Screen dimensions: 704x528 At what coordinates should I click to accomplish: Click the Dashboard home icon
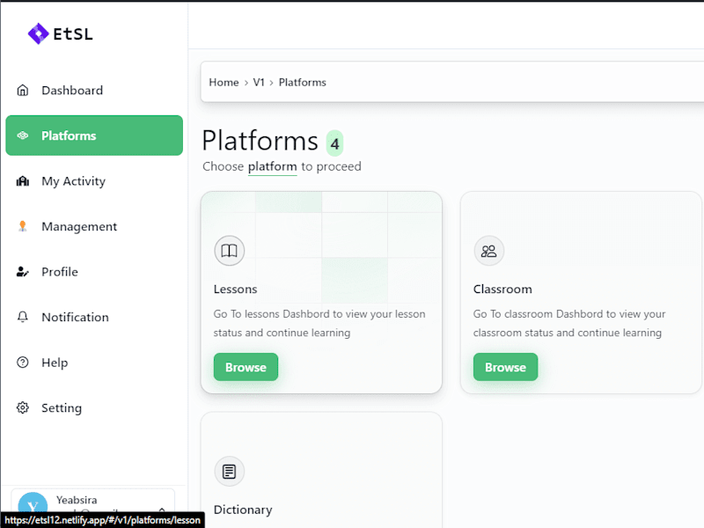click(23, 91)
